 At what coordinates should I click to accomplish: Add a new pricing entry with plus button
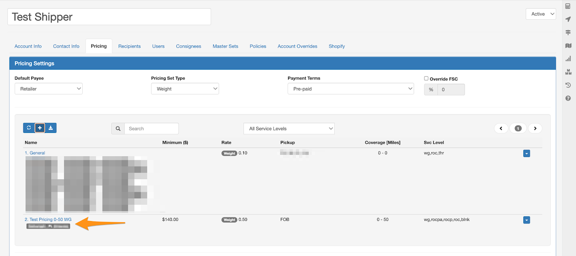point(40,128)
